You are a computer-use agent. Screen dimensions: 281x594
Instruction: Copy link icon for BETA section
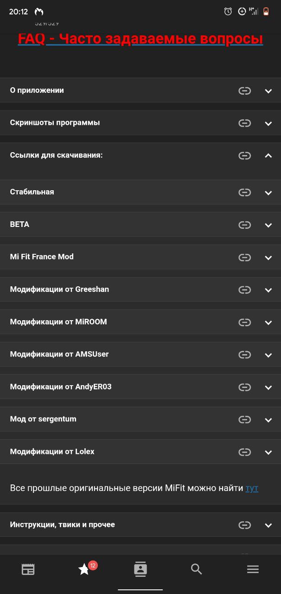click(x=244, y=225)
